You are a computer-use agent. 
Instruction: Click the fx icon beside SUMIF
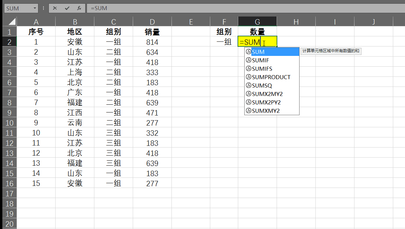point(249,60)
